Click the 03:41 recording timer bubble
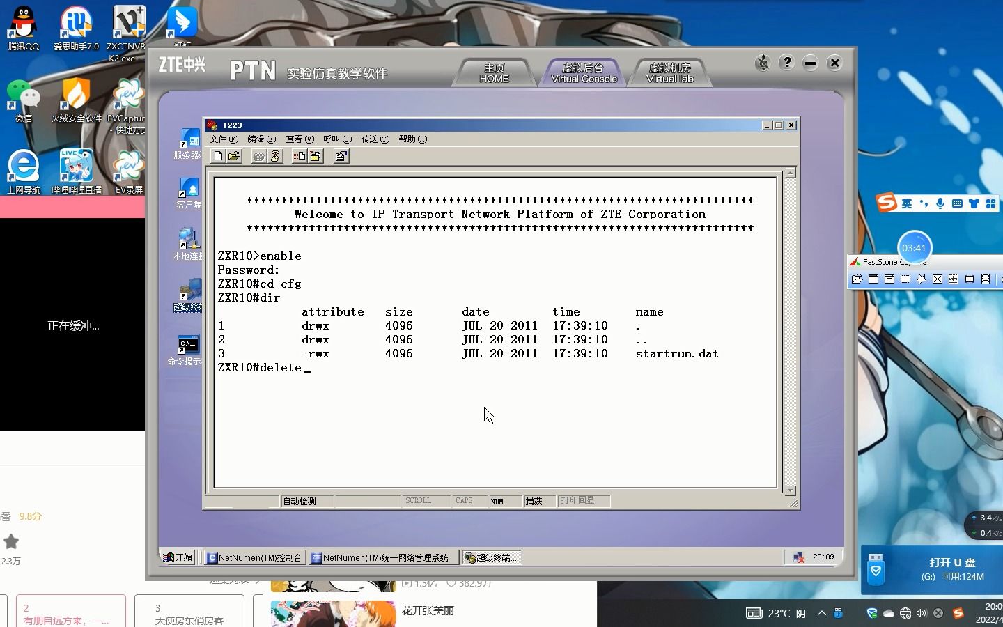Viewport: 1003px width, 627px height. coord(914,247)
